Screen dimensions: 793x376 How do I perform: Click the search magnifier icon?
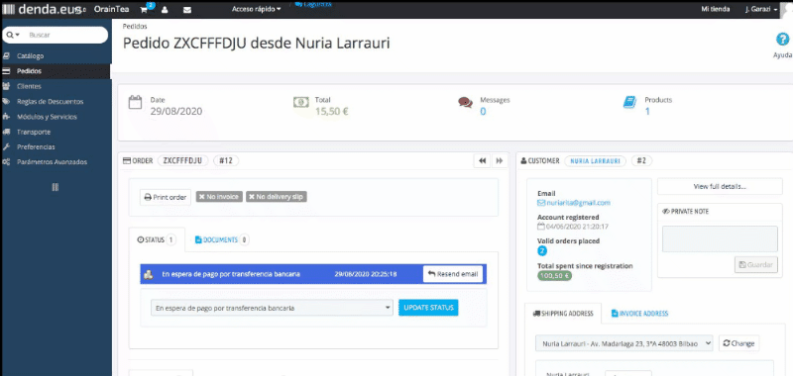tap(10, 35)
